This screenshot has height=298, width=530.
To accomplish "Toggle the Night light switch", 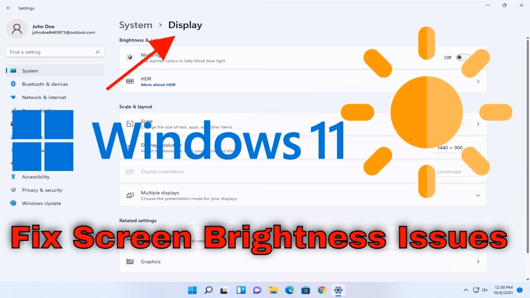I will (x=463, y=58).
